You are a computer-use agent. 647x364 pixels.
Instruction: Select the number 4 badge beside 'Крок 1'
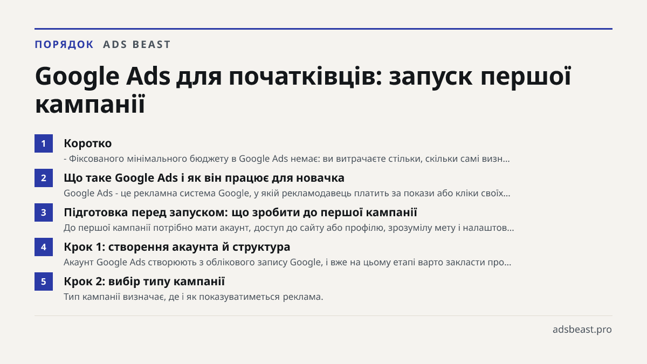[x=44, y=247]
